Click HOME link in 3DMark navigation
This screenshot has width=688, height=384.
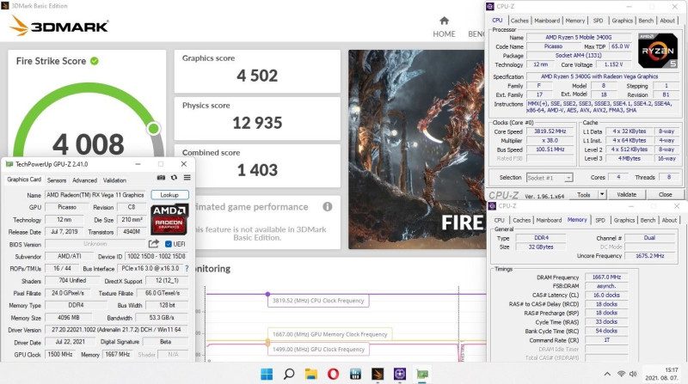[x=444, y=34]
